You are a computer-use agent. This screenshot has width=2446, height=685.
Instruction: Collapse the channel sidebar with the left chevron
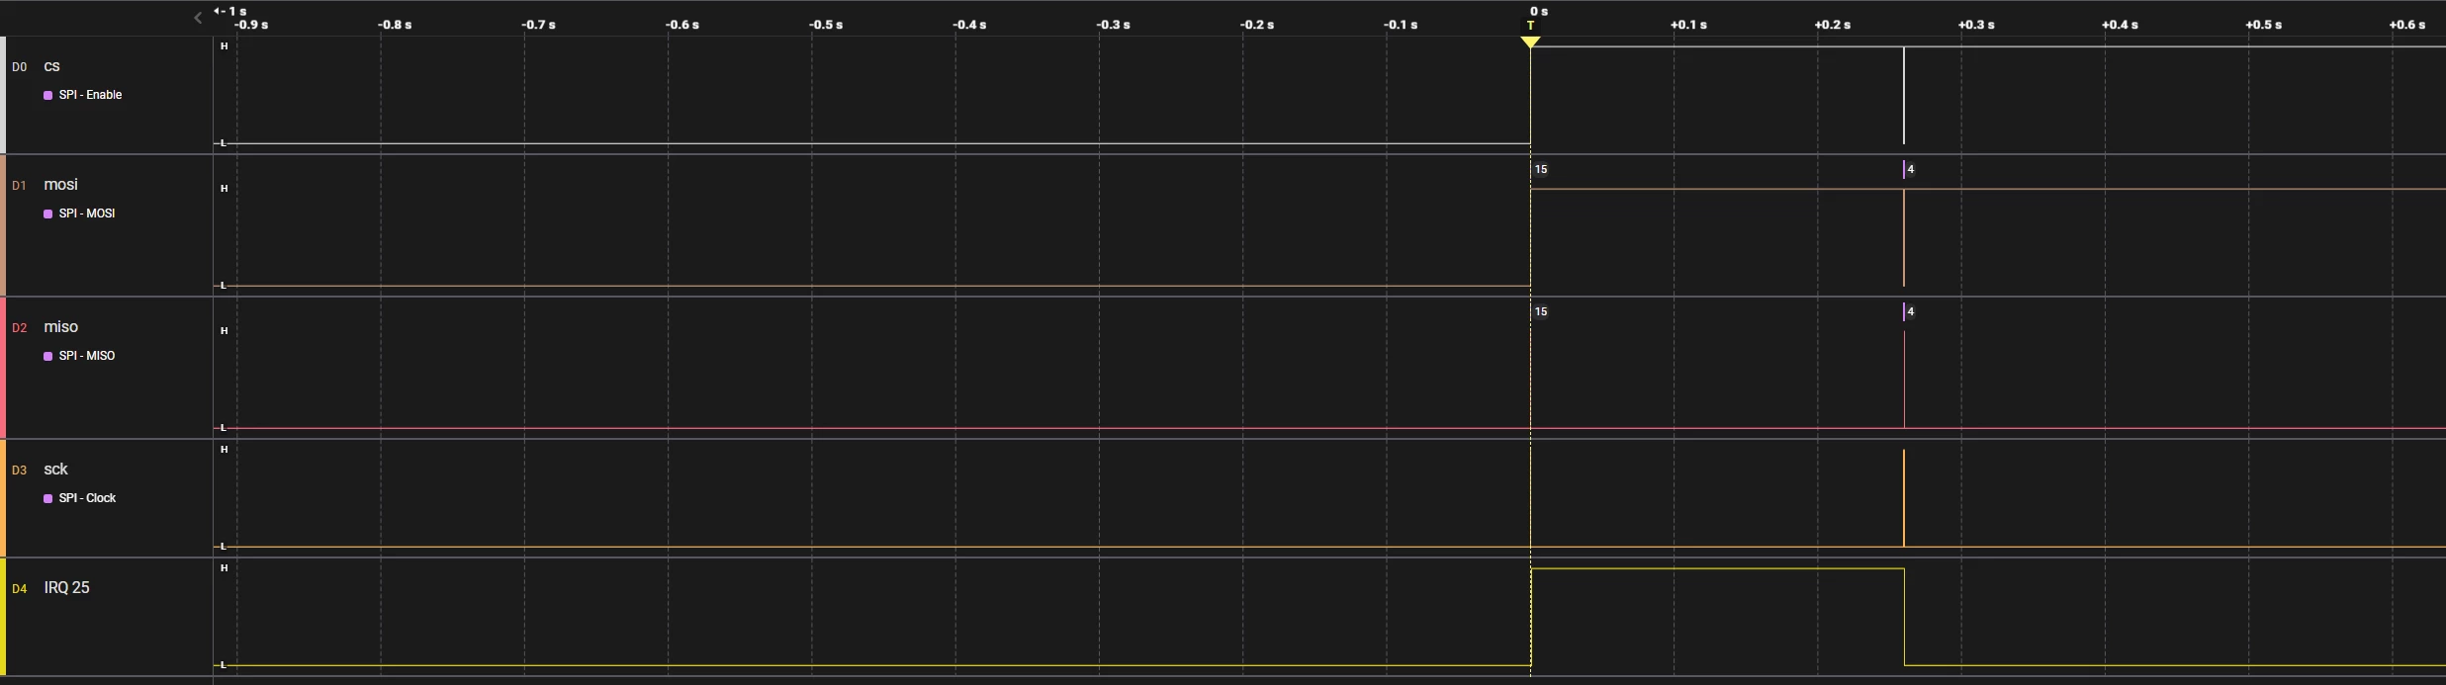coord(198,17)
